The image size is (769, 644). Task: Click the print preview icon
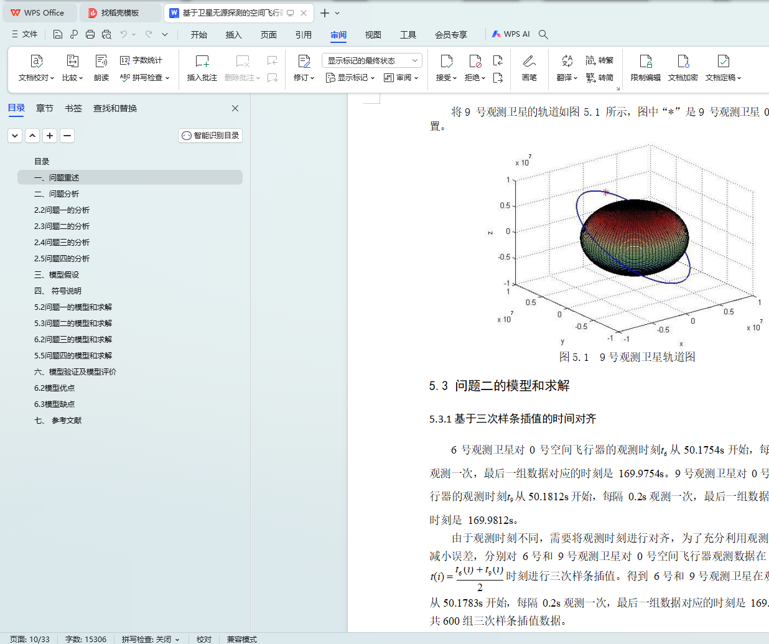coord(106,34)
